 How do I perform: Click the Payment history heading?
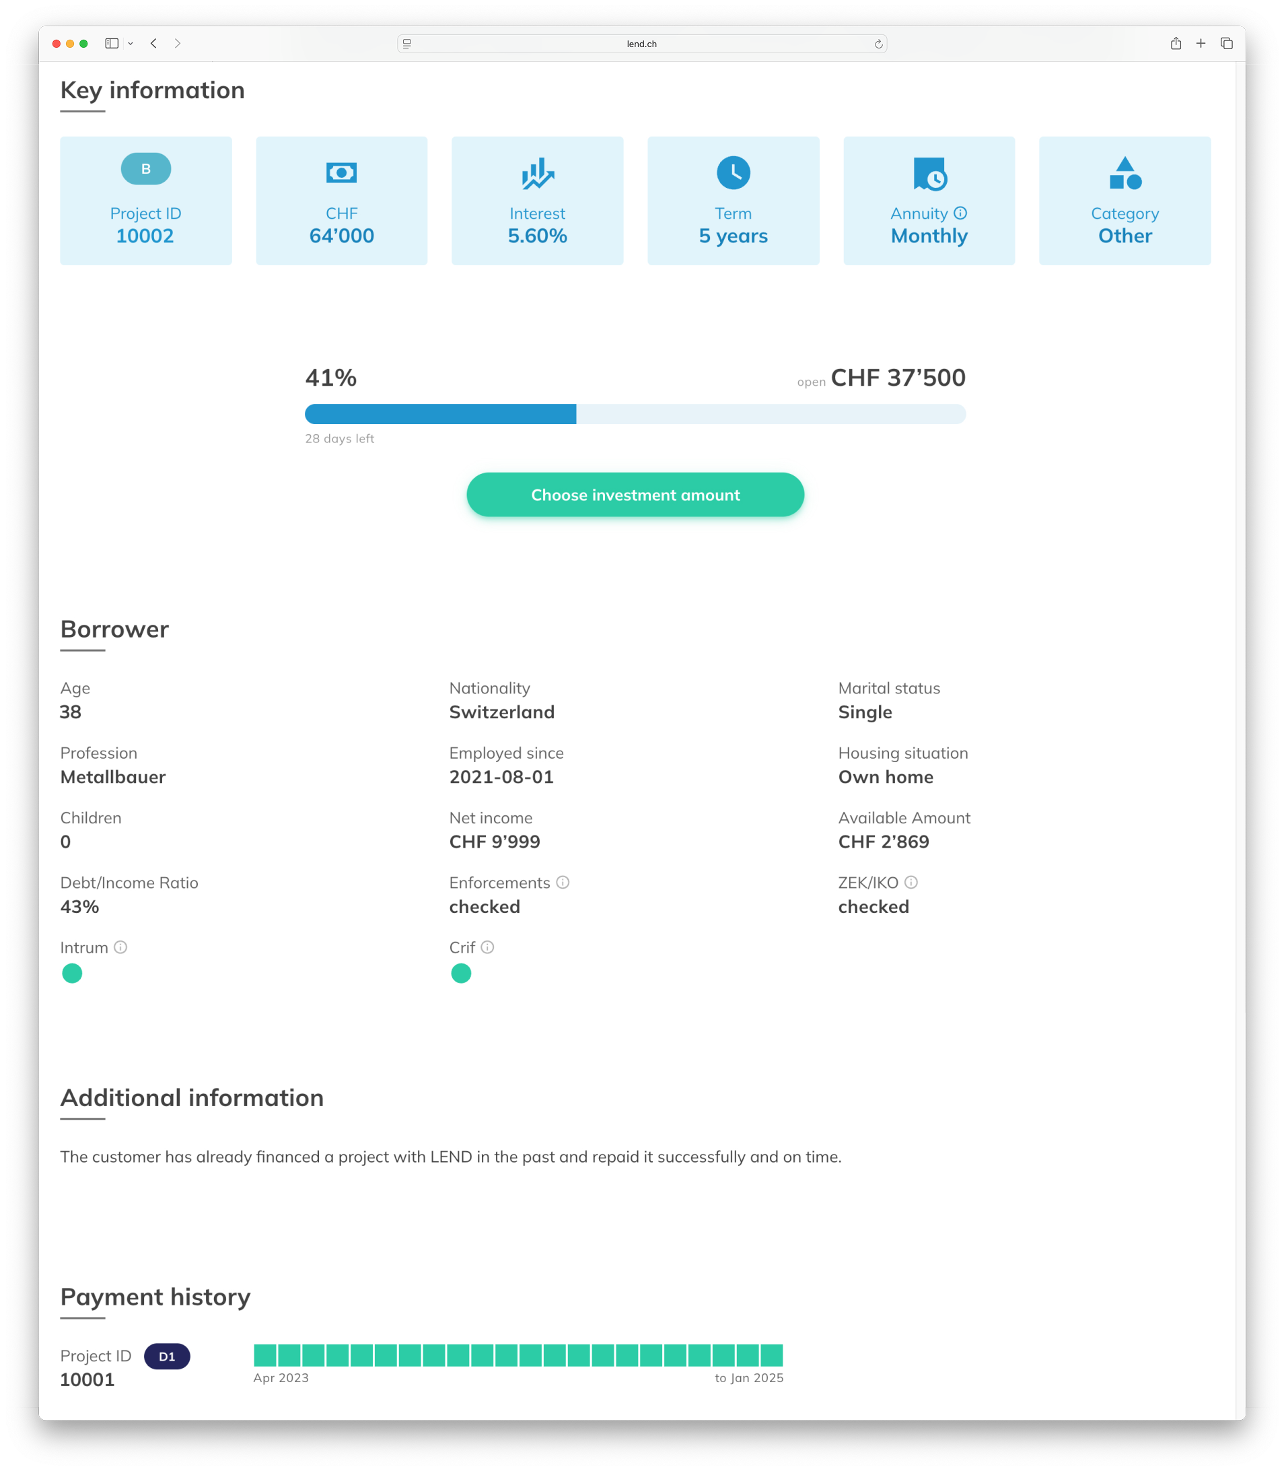tap(155, 1297)
